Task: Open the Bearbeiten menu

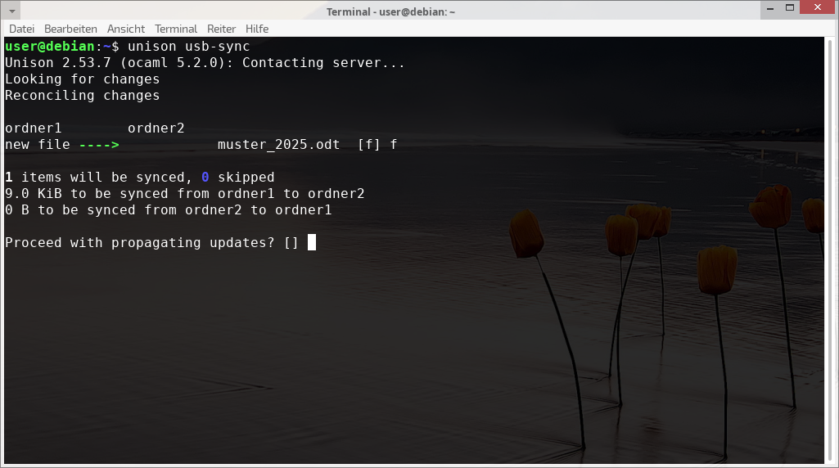Action: click(x=70, y=29)
